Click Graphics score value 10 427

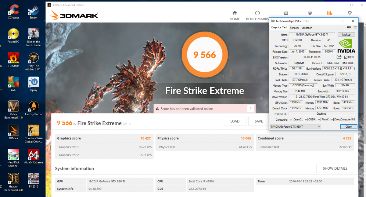click(x=145, y=138)
